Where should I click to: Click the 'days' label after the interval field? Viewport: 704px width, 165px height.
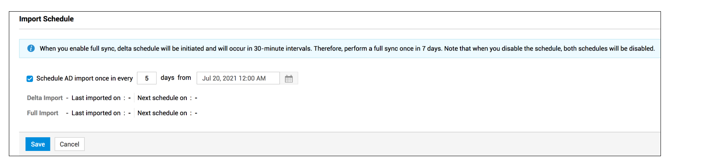[167, 78]
